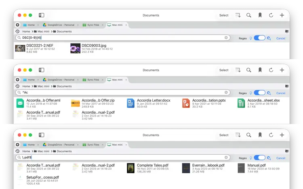Click refresh icon in the \.pdf$ window
Screen dimensions: 303x189
click(x=271, y=135)
